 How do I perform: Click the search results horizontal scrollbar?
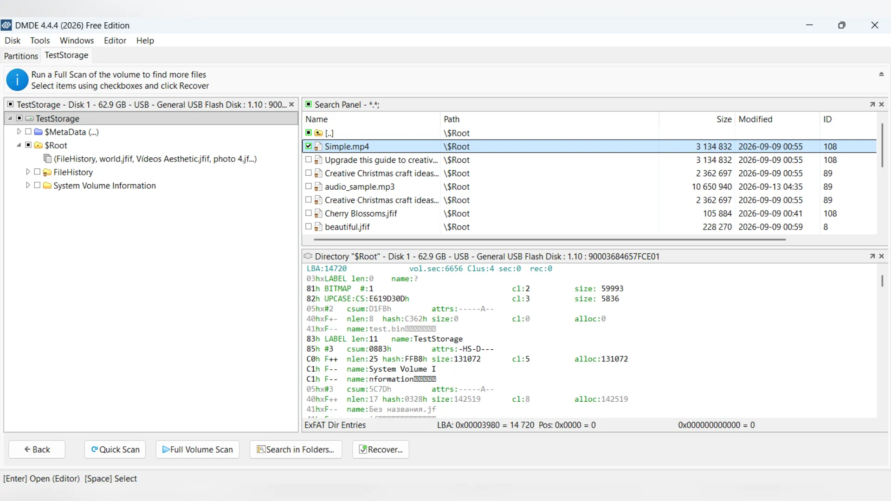(x=550, y=239)
